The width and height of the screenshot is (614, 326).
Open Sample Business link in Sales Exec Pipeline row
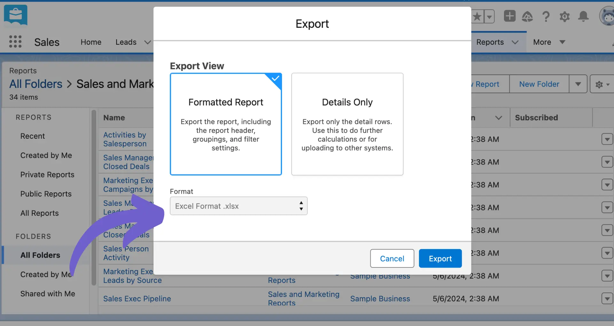tap(380, 299)
